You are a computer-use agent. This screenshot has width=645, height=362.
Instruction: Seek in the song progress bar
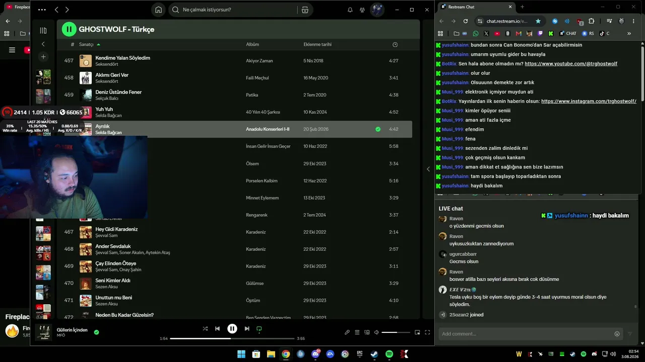point(232,338)
